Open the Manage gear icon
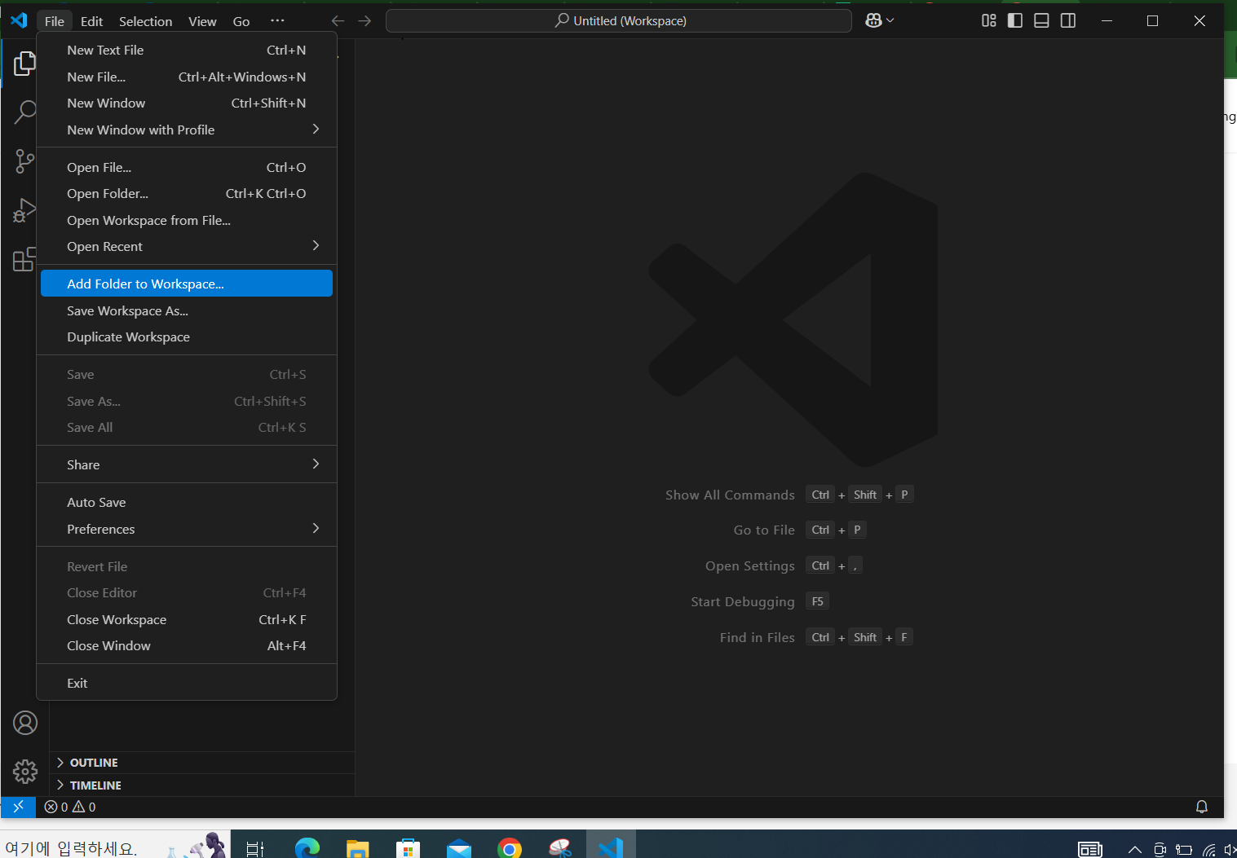 [25, 771]
